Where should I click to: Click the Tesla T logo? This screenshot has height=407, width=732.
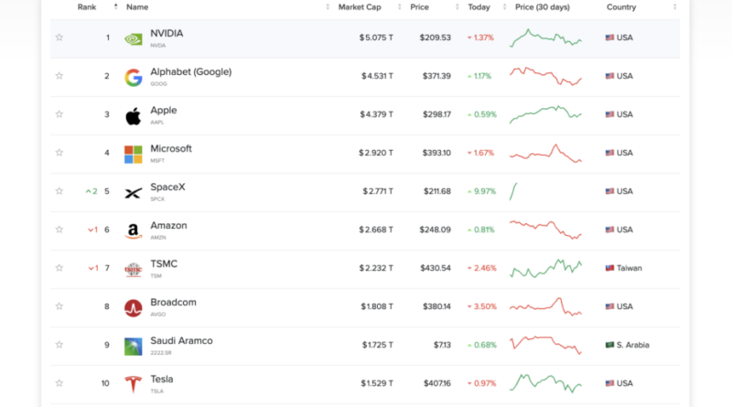133,385
